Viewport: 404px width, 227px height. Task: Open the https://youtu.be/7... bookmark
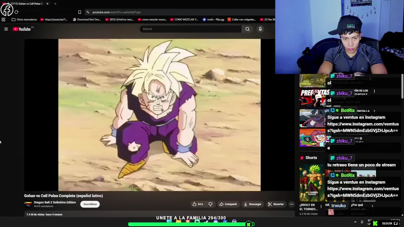54,20
